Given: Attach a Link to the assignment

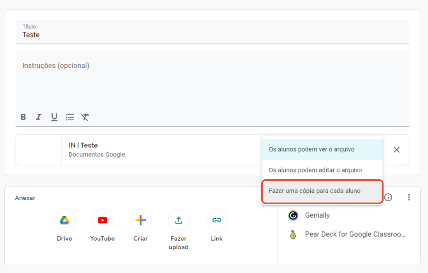Looking at the screenshot, I should (x=216, y=220).
